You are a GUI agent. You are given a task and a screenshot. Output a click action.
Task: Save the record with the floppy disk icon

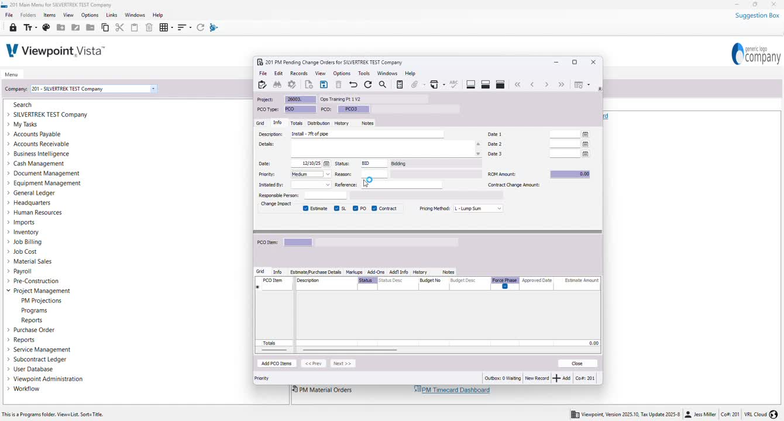tap(324, 85)
